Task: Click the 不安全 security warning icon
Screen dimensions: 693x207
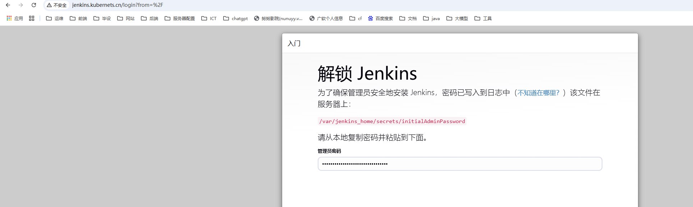Action: pos(49,5)
